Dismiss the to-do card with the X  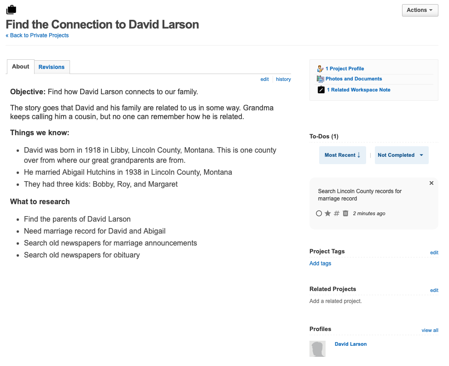point(431,183)
